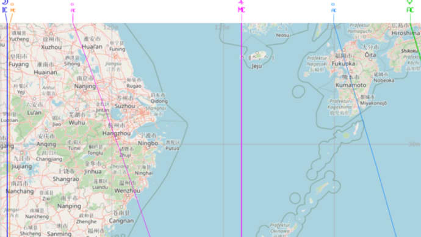Screen dimensions: 421x237
Task: Click the Kumamoto city label
Action: click(x=351, y=85)
